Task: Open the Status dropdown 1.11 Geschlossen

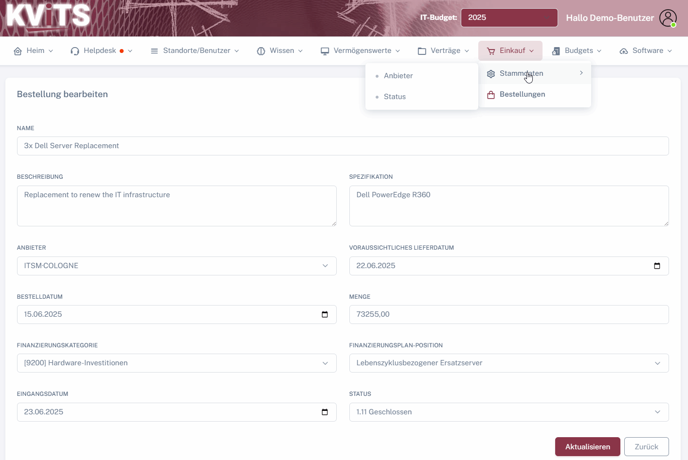Action: [509, 412]
